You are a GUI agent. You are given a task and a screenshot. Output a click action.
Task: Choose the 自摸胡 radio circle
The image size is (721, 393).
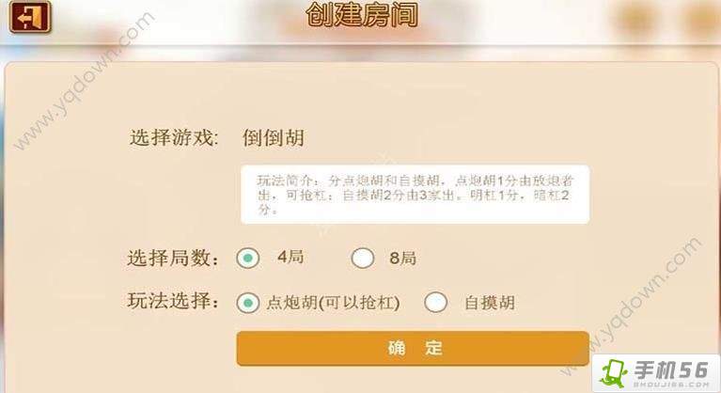(435, 303)
